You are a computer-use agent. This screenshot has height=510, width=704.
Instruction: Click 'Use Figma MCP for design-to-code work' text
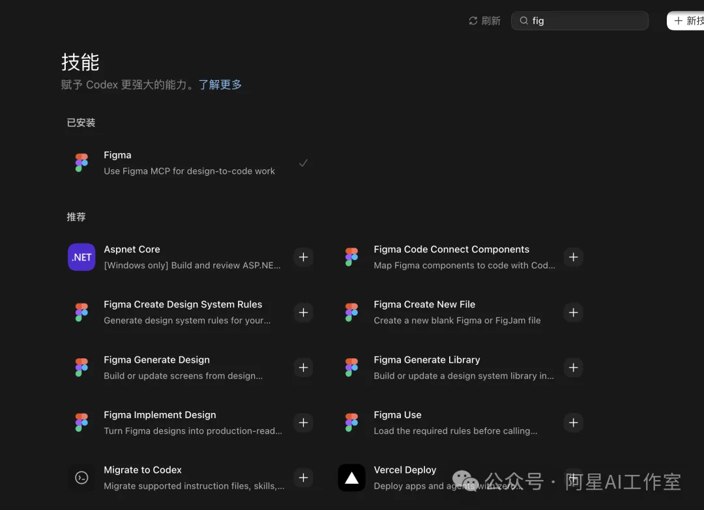[x=189, y=171]
